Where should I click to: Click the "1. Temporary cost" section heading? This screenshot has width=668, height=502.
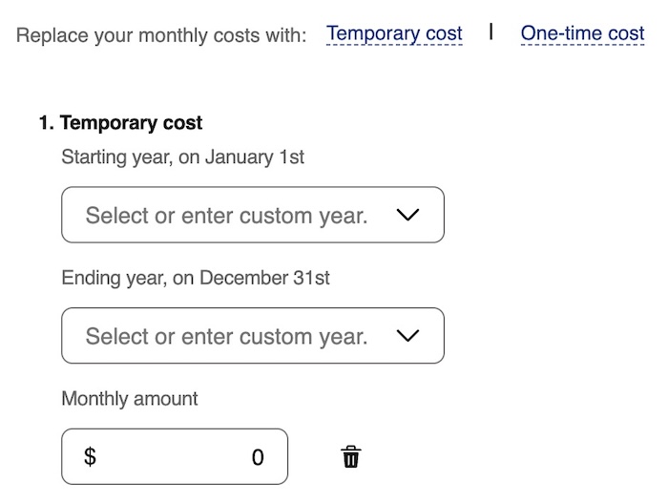tap(120, 123)
